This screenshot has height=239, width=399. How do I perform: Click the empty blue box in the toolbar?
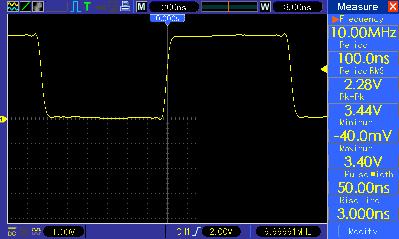pos(56,7)
